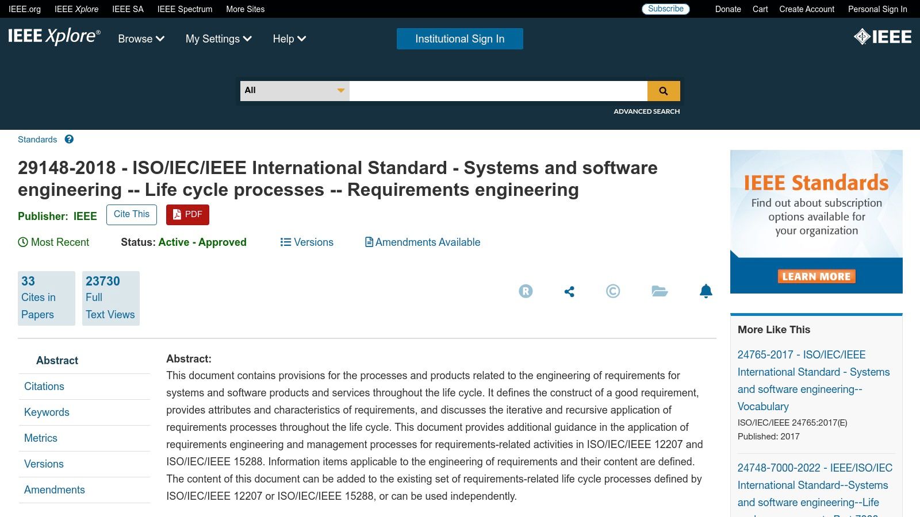
Task: Select IEEE Spectrum in the top menu
Action: (185, 9)
